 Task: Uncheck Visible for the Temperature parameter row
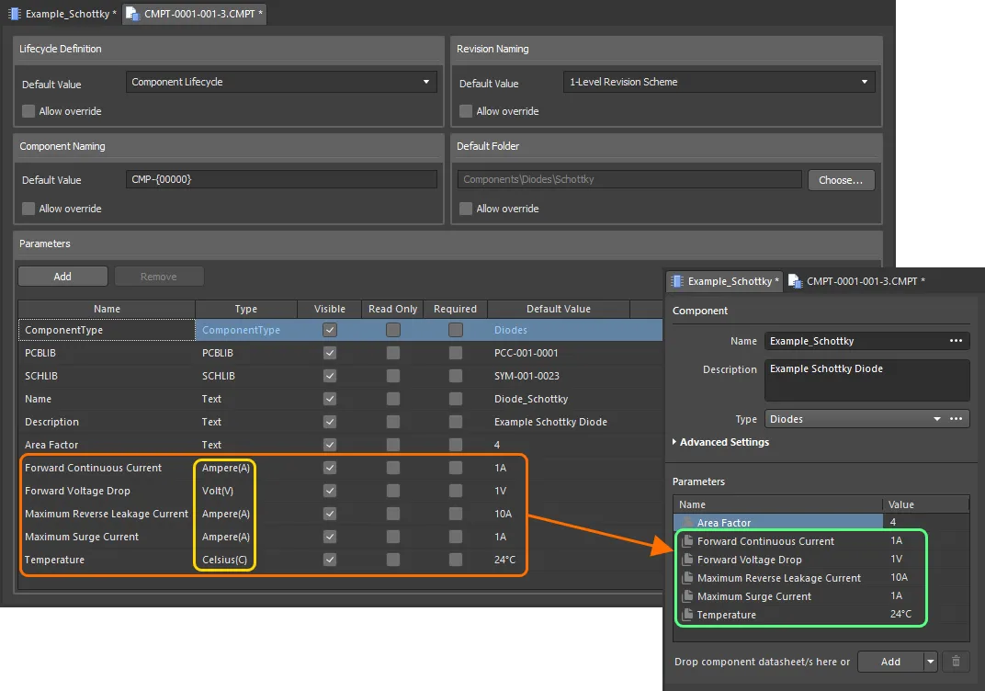[x=328, y=560]
